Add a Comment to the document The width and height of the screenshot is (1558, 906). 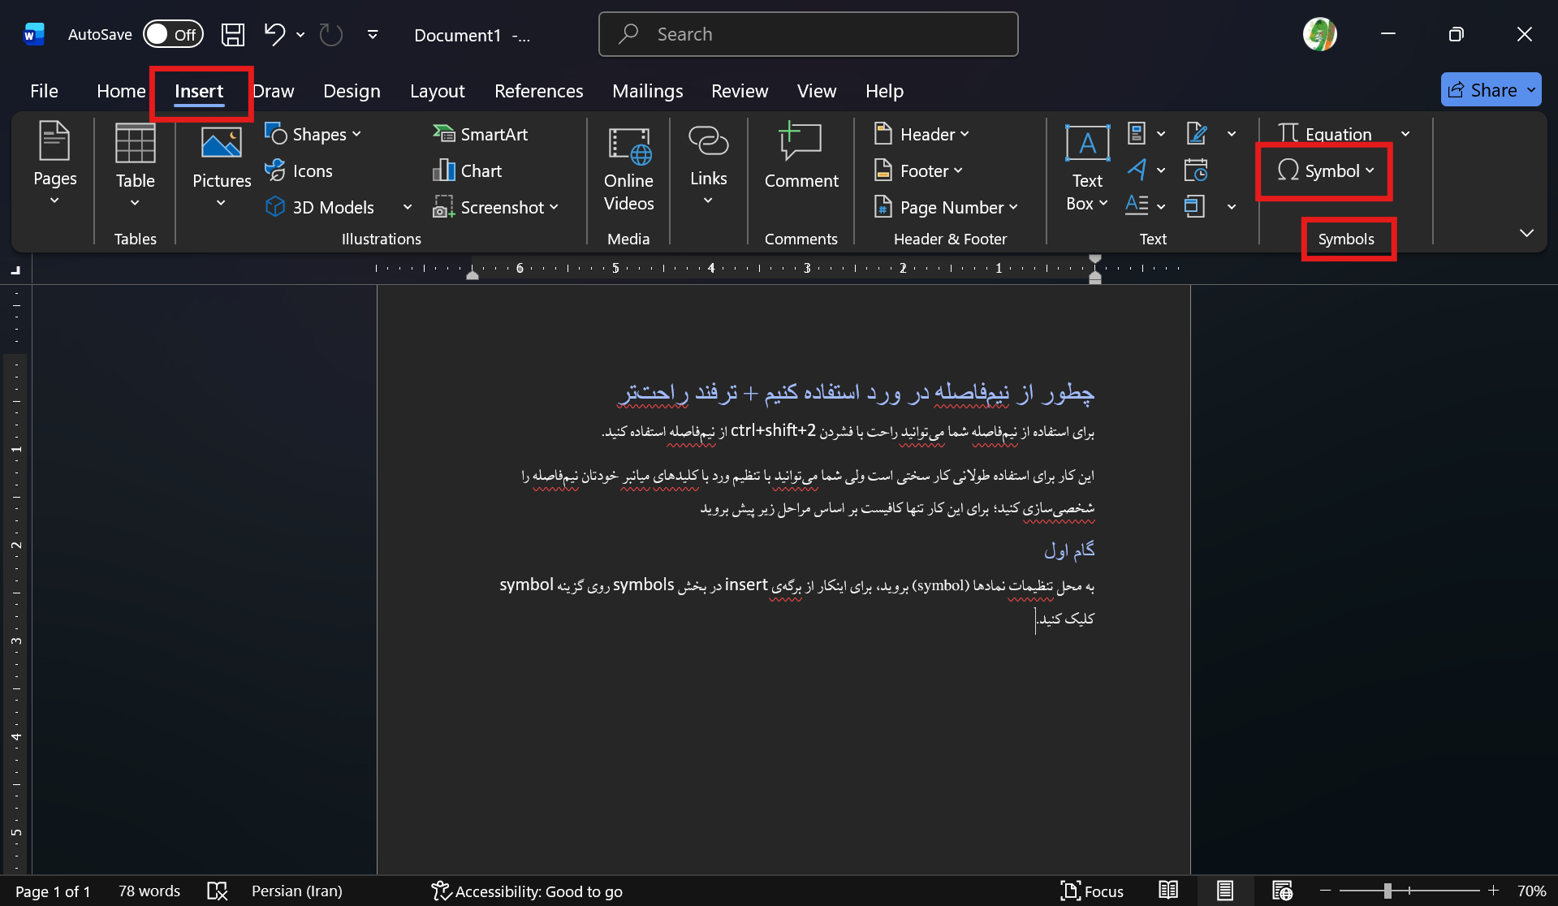click(x=800, y=158)
